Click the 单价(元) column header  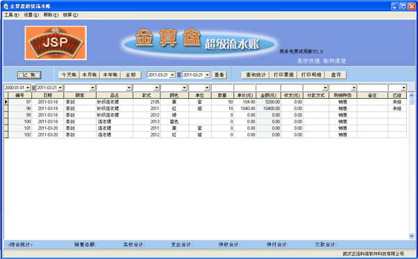pos(245,95)
